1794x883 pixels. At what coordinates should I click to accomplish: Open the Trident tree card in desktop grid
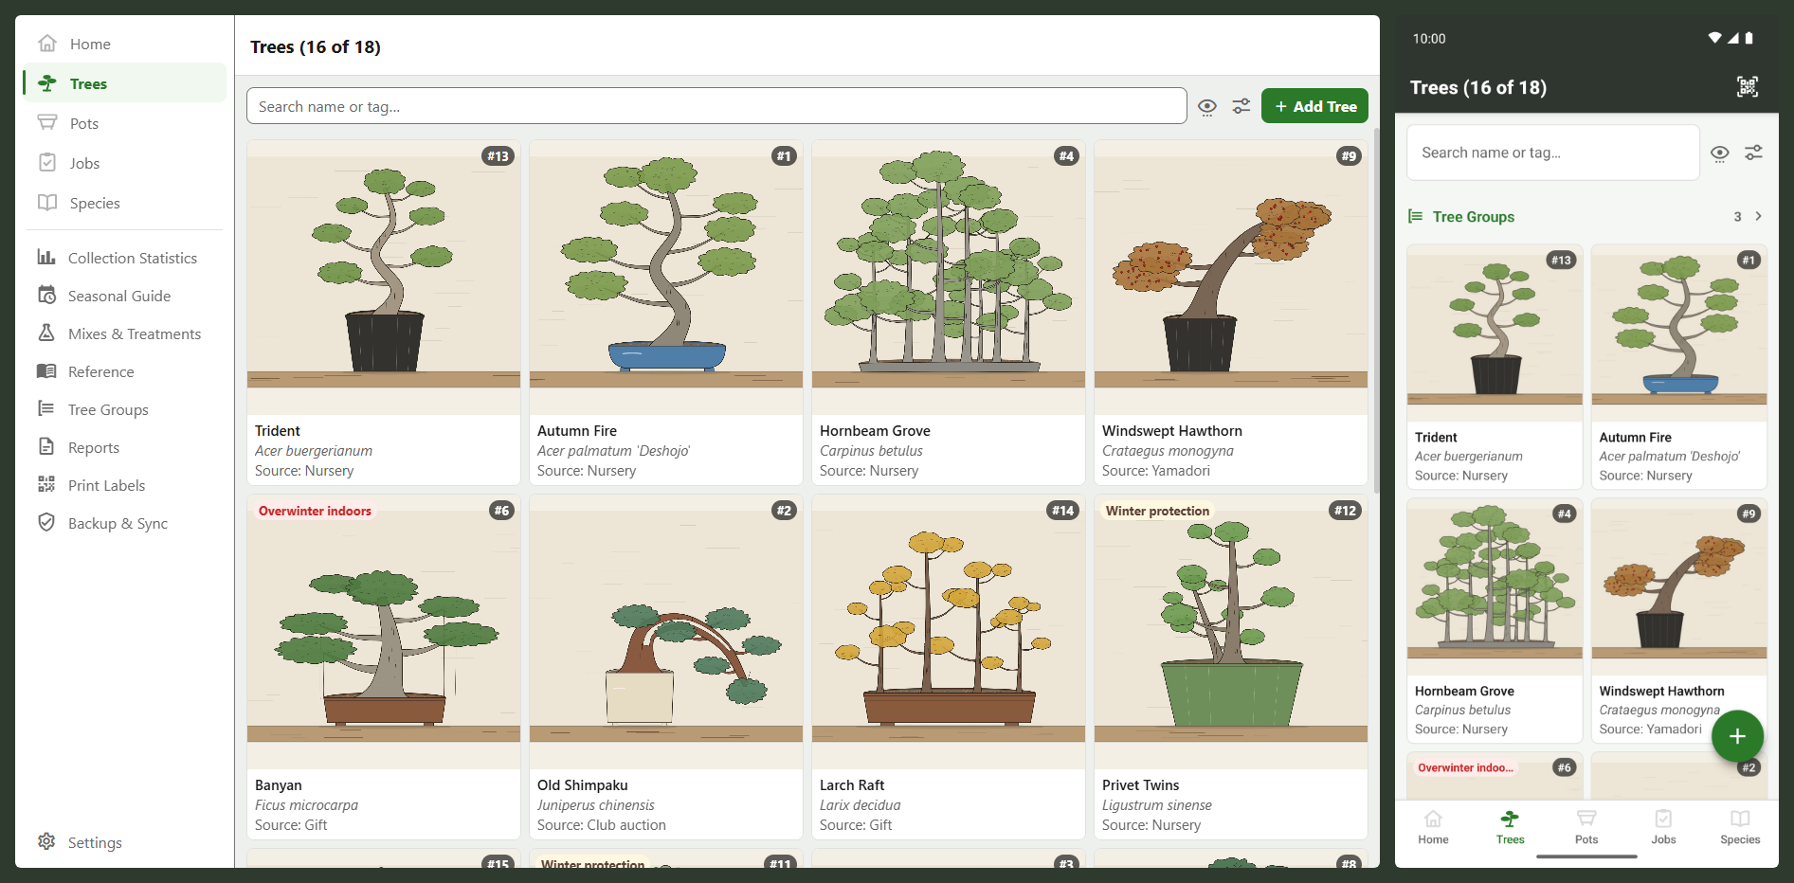pos(384,313)
